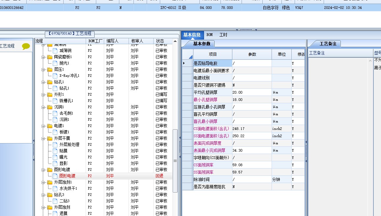Image resolution: width=381 pixels, height=216 pixels.
Task: Open the 工时 tab
Action: pyautogui.click(x=223, y=35)
